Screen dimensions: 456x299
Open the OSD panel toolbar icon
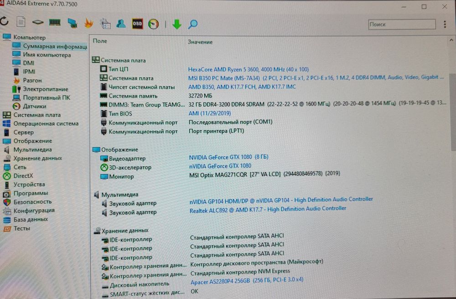[137, 24]
